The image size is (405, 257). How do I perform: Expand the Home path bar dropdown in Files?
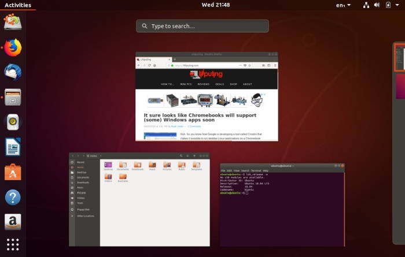click(101, 156)
